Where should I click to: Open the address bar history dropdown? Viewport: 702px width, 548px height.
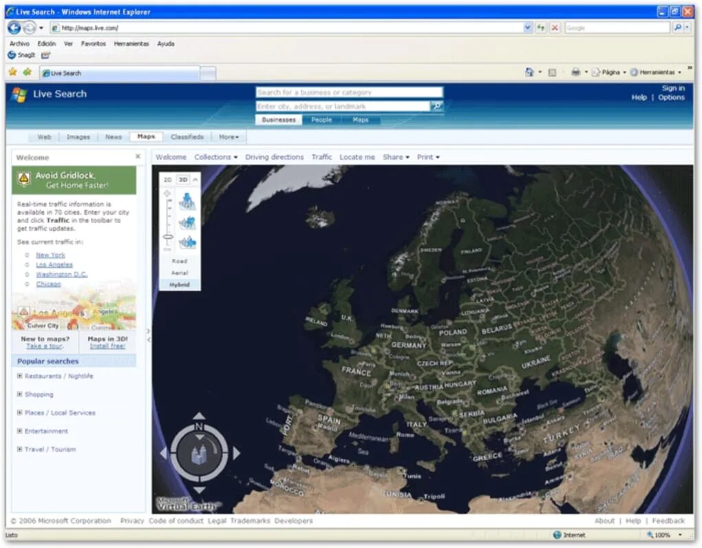tap(527, 28)
